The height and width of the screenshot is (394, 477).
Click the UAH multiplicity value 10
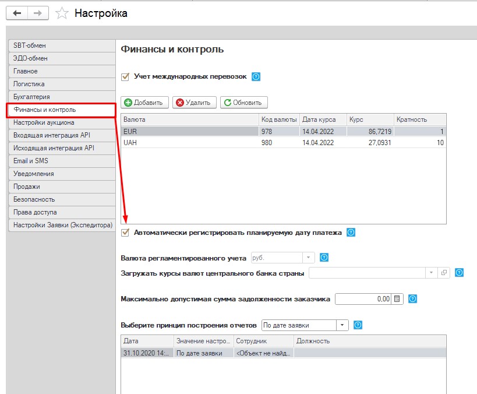click(x=440, y=142)
